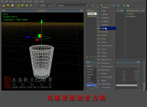The image size is (147, 107).
Task: Open the Export menu
Action: tap(29, 1)
